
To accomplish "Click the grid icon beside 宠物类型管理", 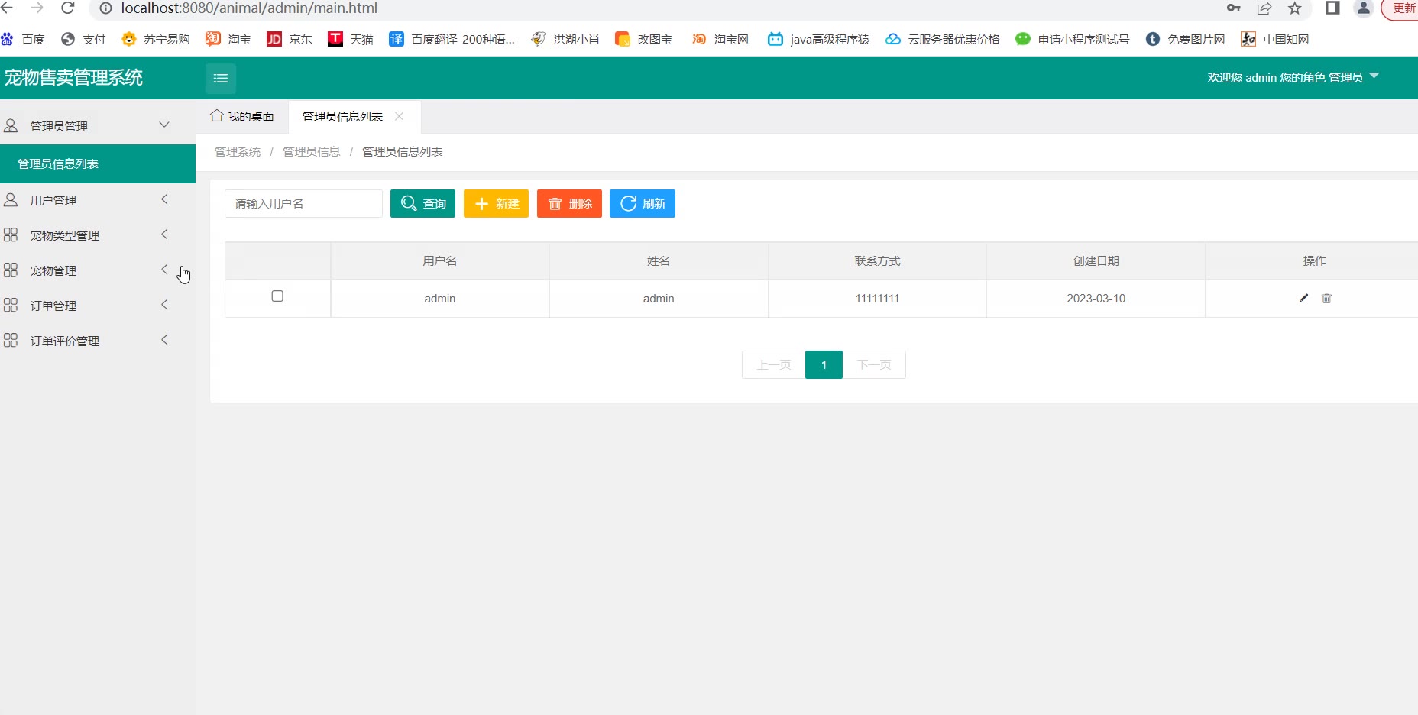I will [11, 235].
